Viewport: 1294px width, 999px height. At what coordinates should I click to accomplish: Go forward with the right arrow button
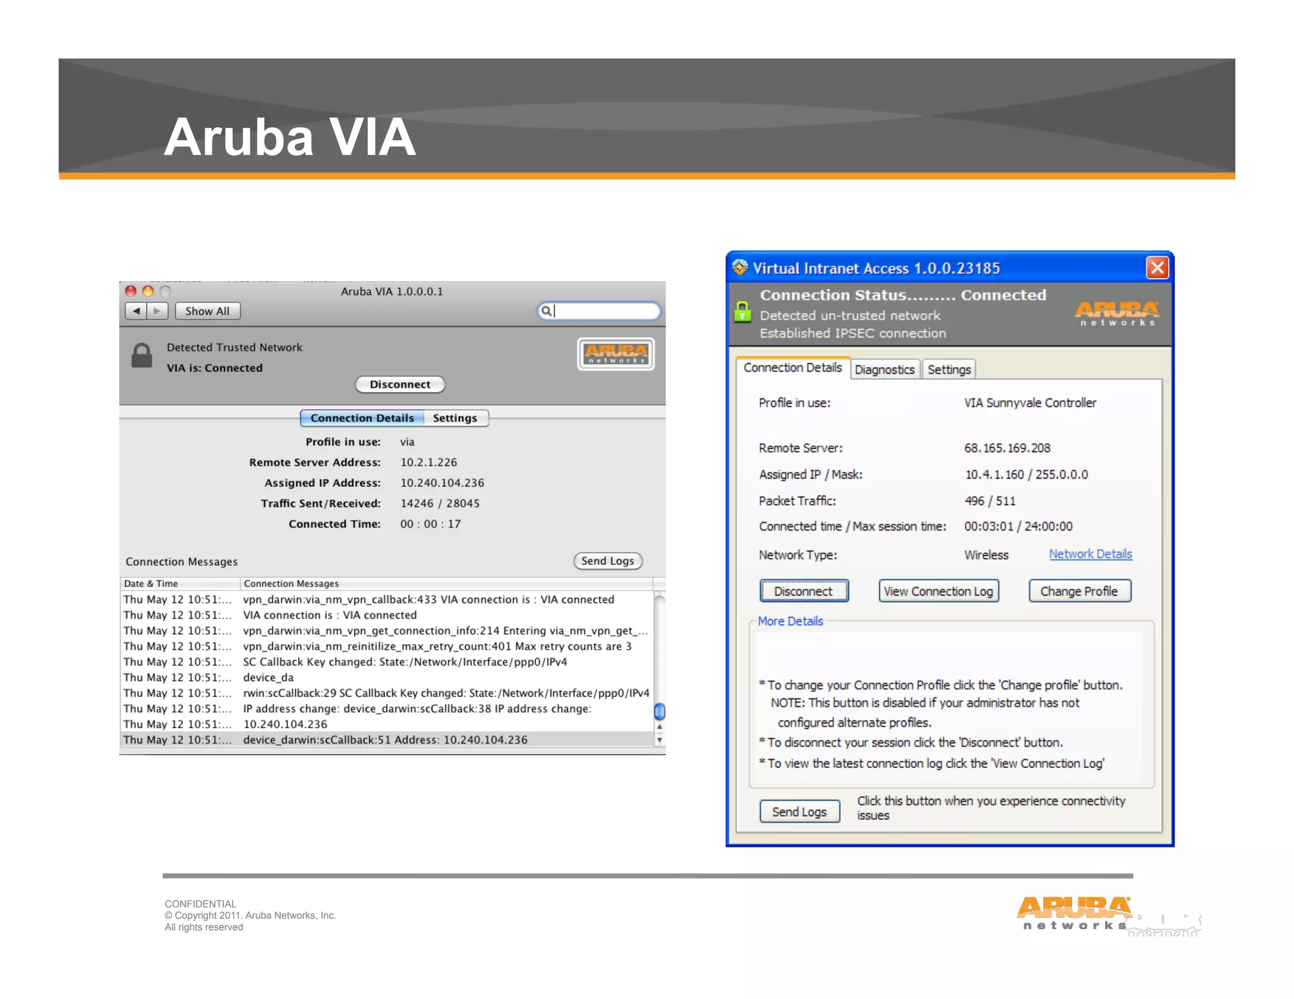tap(157, 311)
